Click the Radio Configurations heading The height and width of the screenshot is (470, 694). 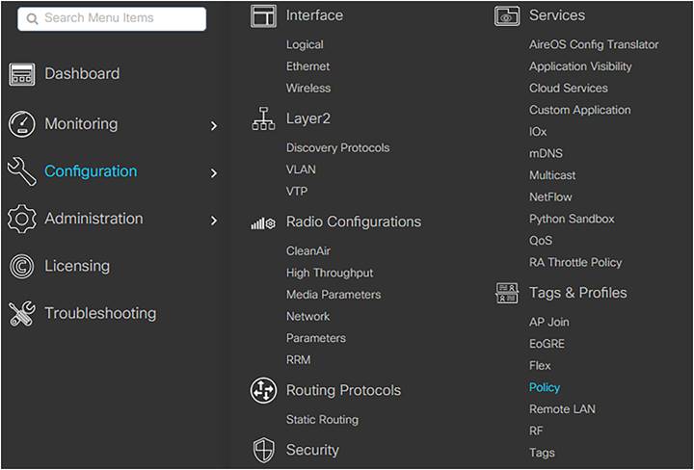coord(354,222)
